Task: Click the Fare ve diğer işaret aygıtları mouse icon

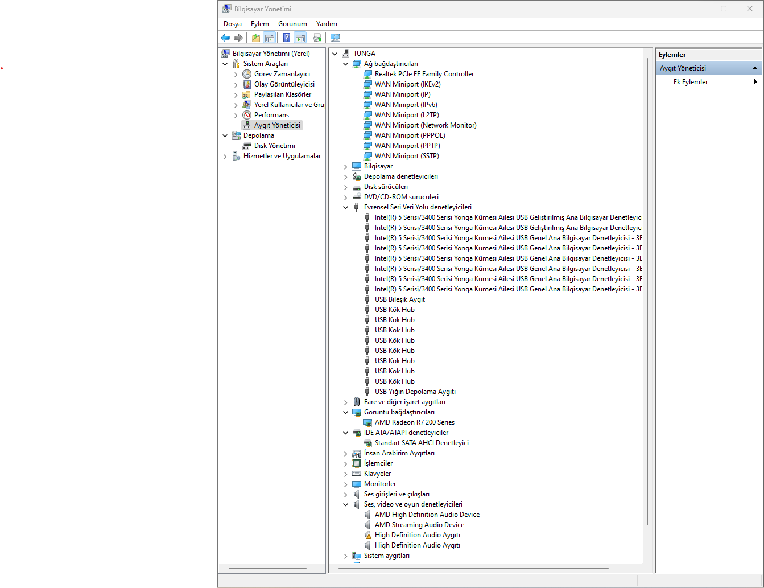Action: 357,402
